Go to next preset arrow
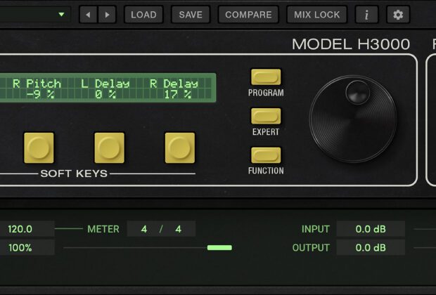Viewport: 436px width, 295px height. tap(107, 15)
